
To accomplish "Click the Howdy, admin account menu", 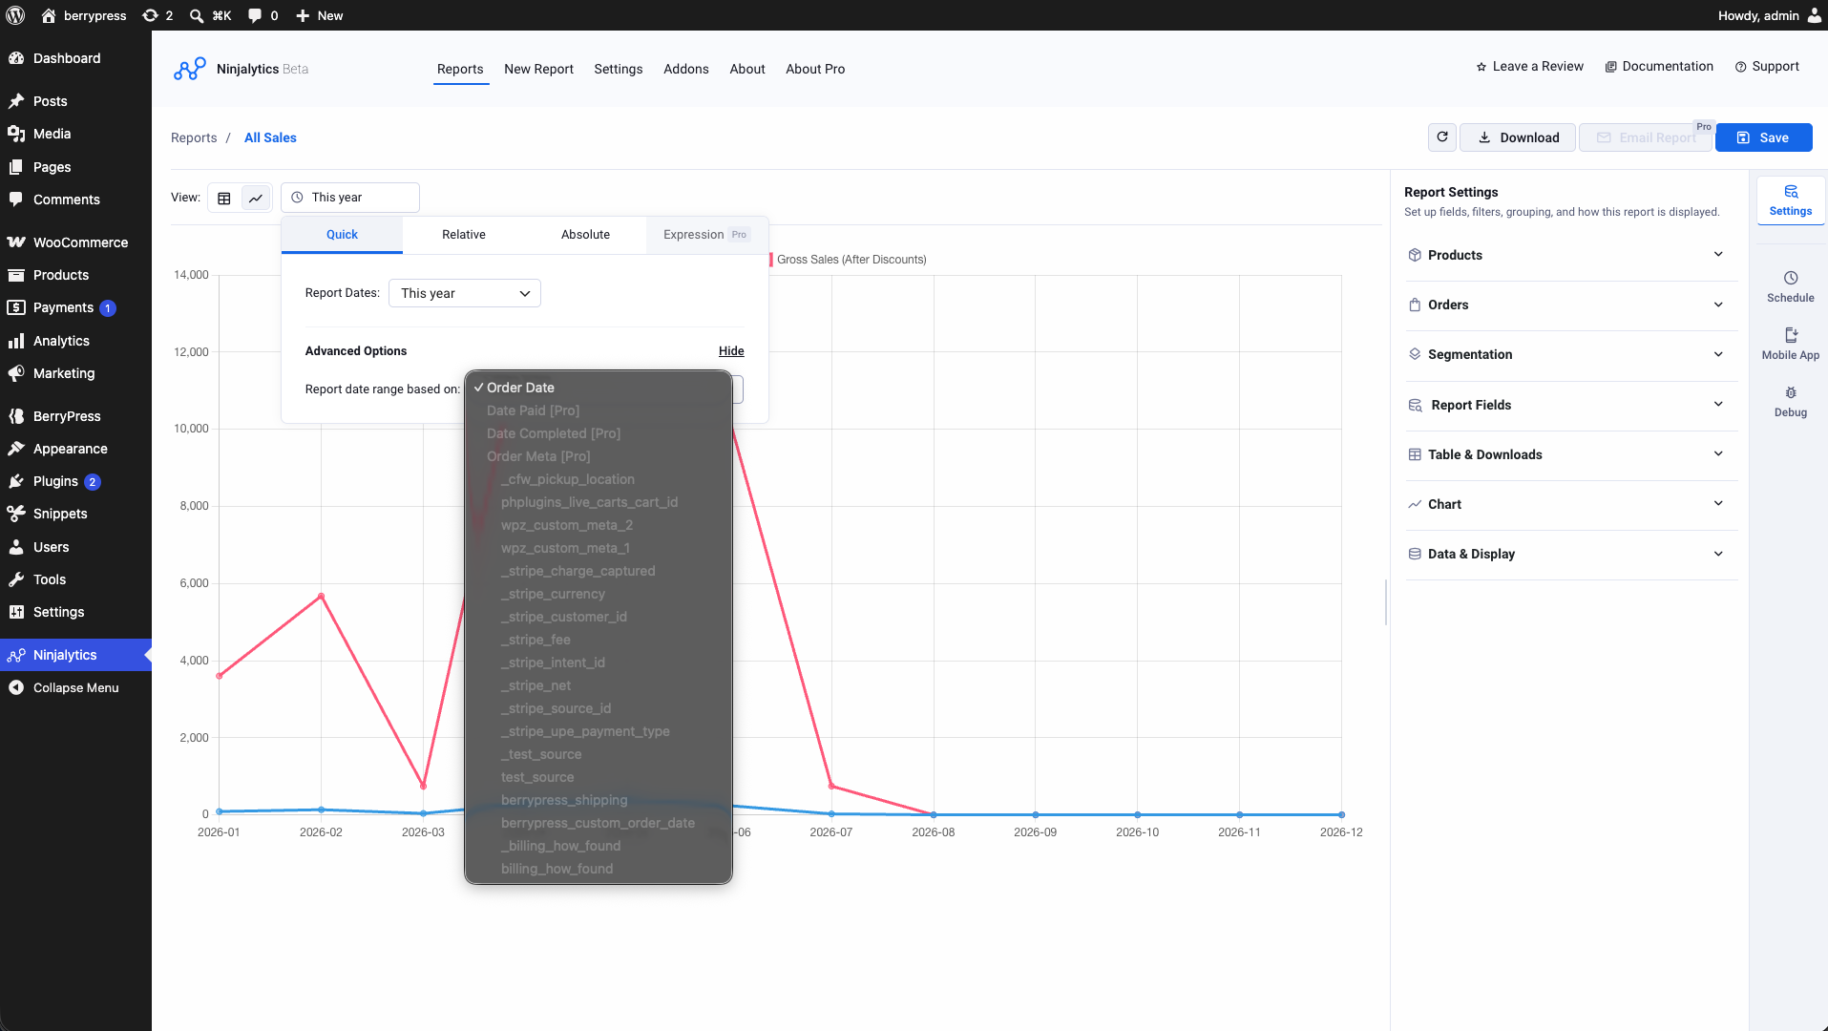I will [x=1769, y=15].
